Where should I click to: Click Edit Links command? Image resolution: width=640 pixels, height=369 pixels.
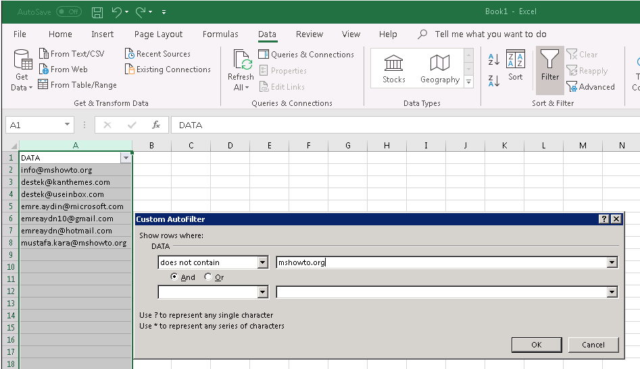point(282,87)
